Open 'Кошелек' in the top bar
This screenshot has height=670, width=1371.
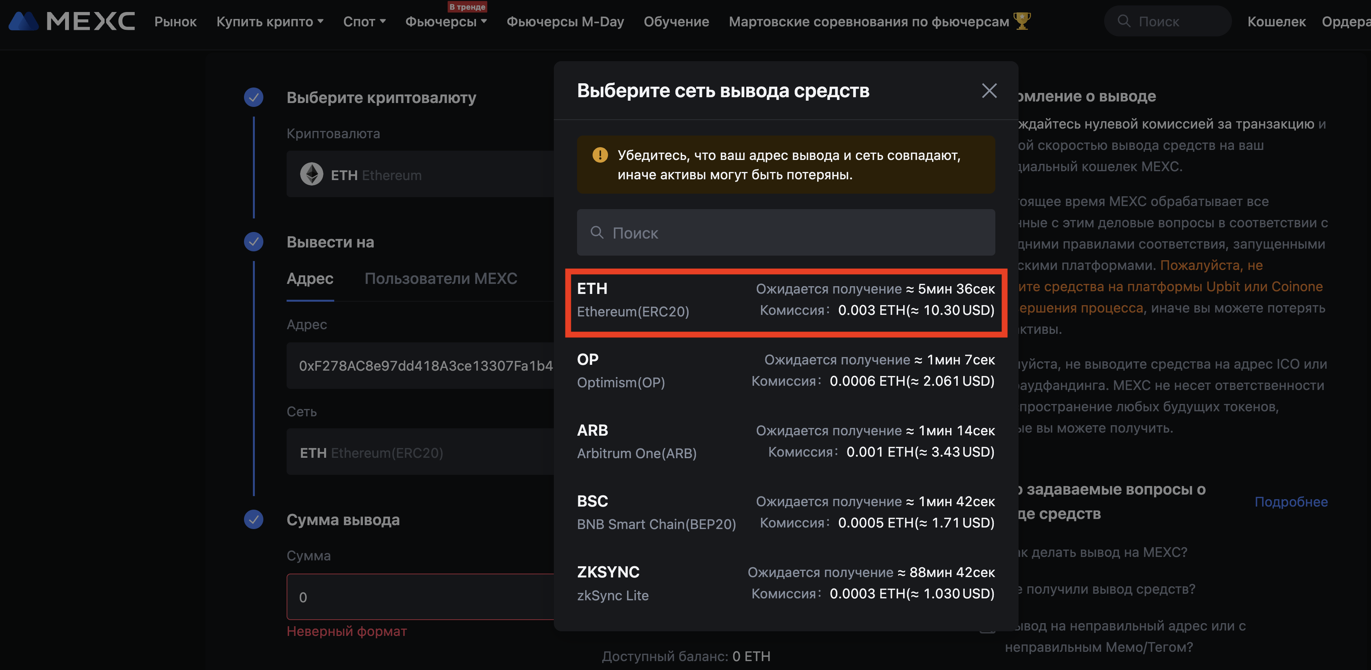point(1276,22)
